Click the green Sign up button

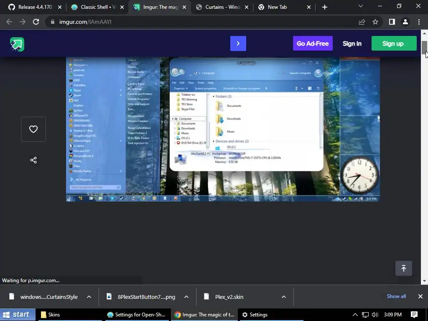(394, 43)
